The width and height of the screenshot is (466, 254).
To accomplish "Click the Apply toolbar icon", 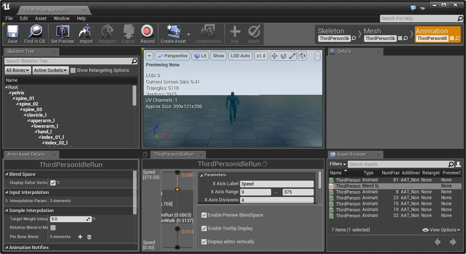I will click(254, 34).
